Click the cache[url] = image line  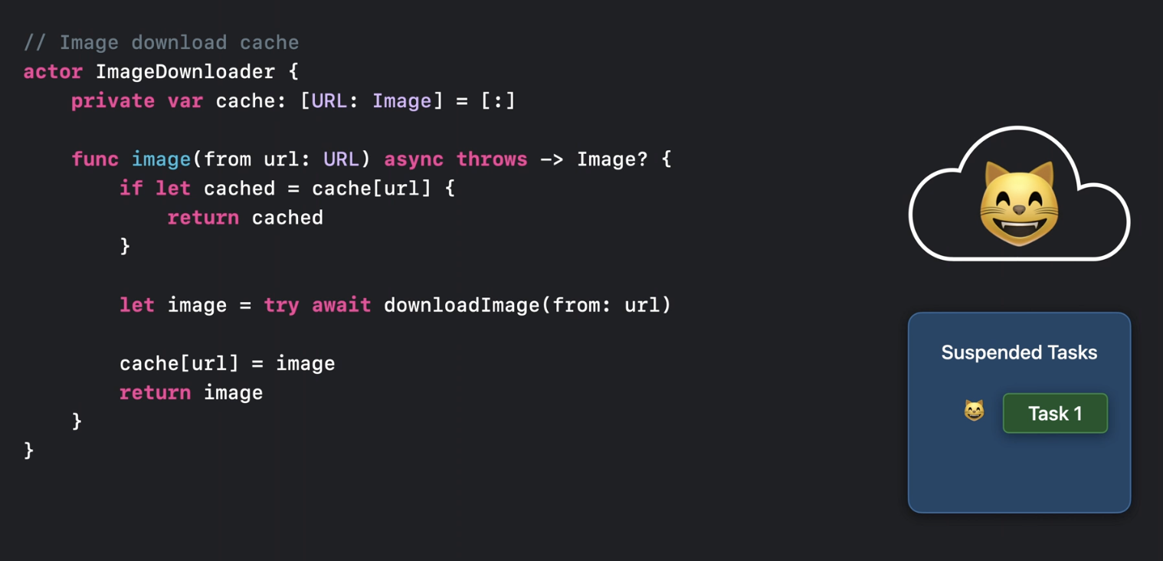coord(228,363)
